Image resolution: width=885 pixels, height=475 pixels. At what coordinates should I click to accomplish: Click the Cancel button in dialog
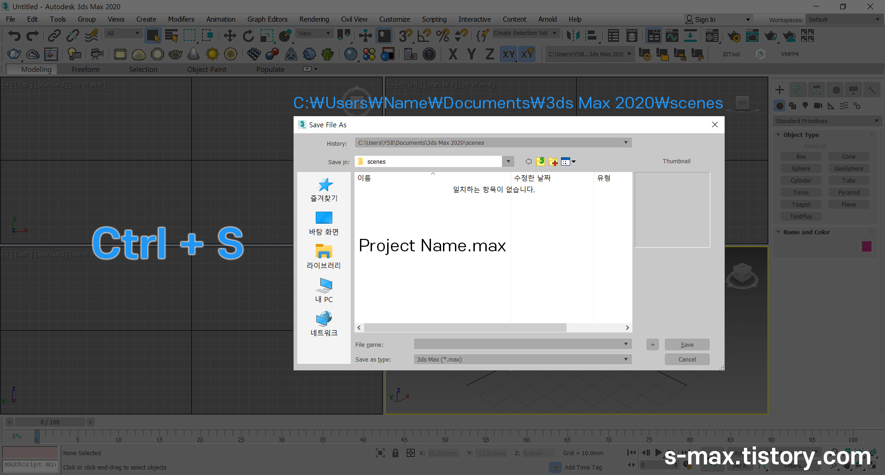coord(687,359)
